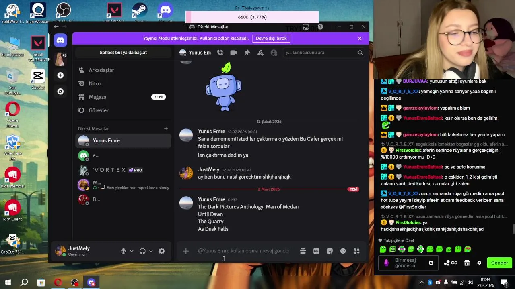Open Discord inbox icon in title bar
Viewport: 515px width, 289px height.
(x=306, y=27)
